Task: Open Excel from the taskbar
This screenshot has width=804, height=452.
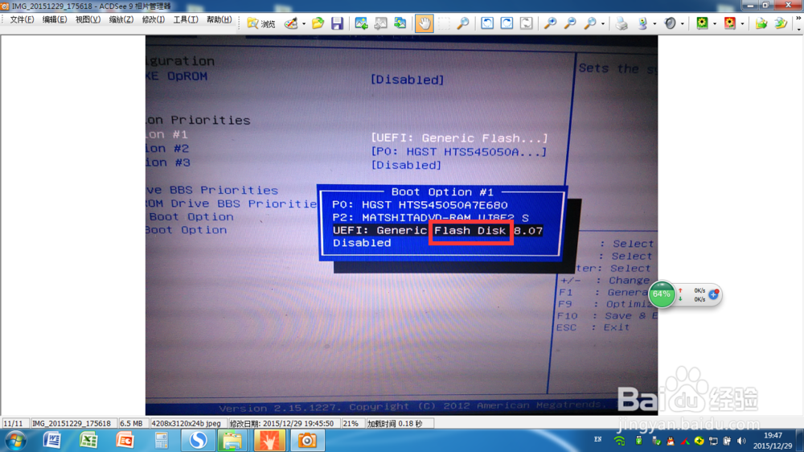Action: (x=88, y=441)
